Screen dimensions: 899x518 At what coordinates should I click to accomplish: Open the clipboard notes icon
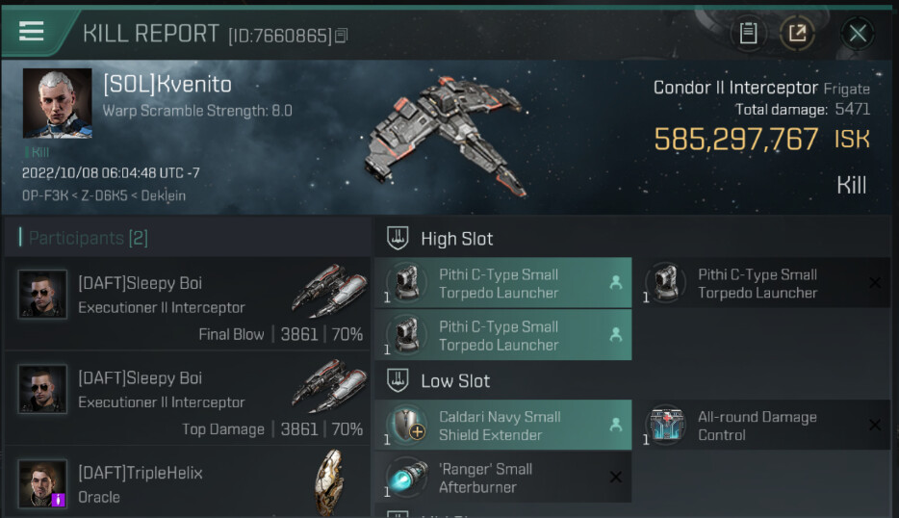(x=748, y=34)
